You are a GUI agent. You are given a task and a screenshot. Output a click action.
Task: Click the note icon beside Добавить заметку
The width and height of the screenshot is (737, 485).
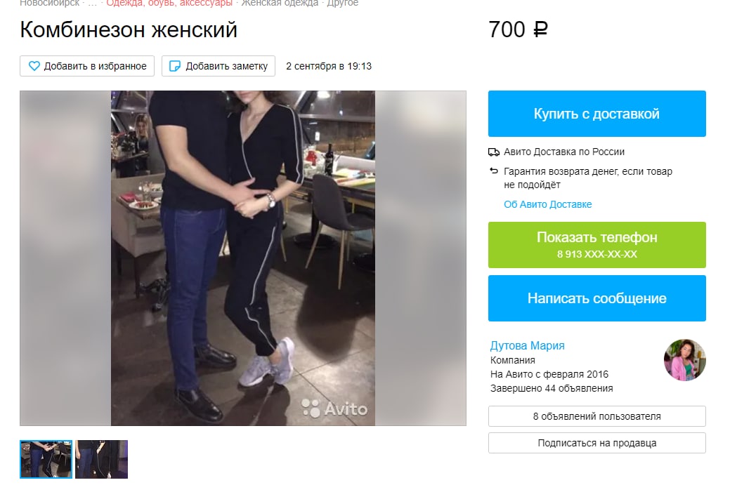(174, 66)
